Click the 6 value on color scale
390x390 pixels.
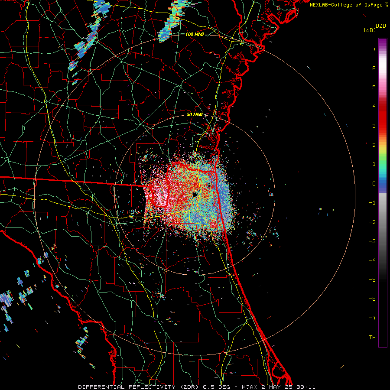[x=374, y=68]
